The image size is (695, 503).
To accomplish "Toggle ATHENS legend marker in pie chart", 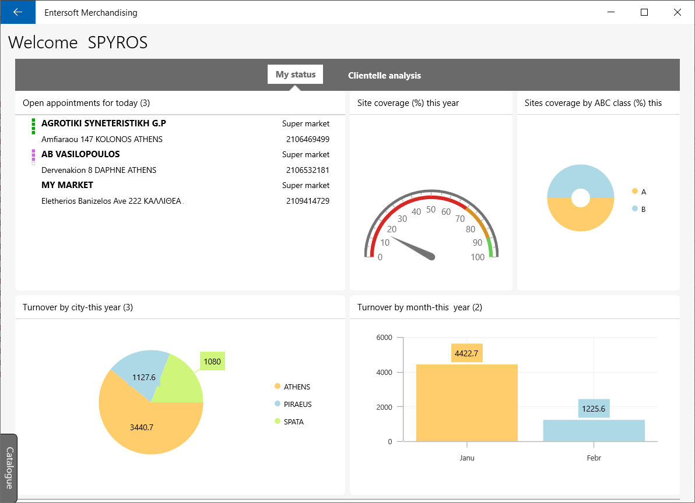I will coord(278,386).
